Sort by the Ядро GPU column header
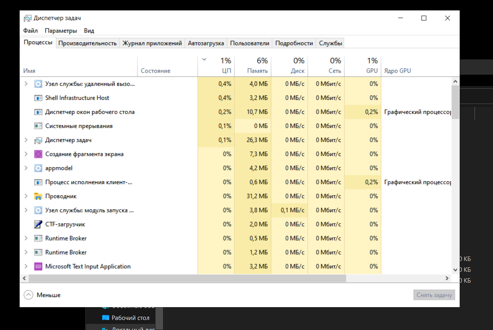Viewport: 493px width, 330px height. pos(416,66)
